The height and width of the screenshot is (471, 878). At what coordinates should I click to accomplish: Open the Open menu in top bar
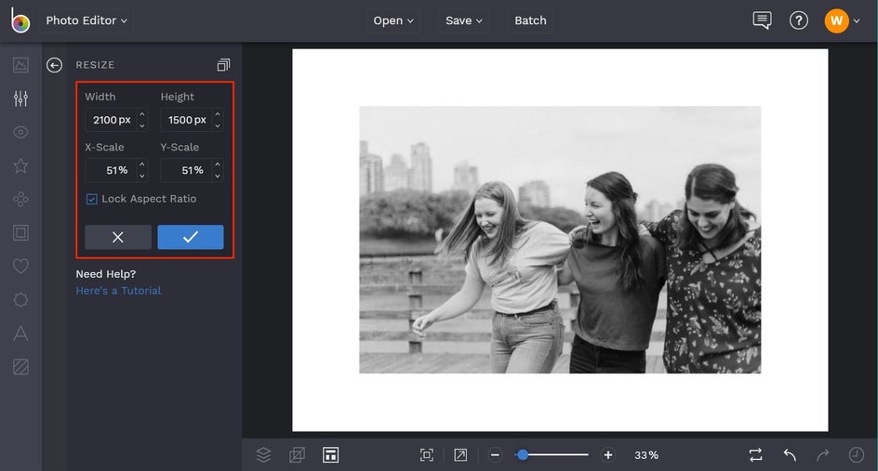[393, 20]
